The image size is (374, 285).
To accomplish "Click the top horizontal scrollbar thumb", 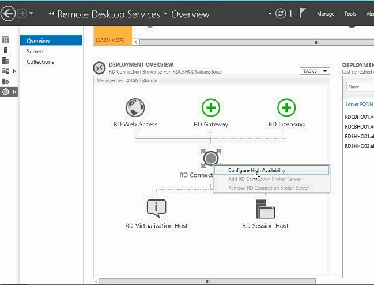I will [x=256, y=43].
